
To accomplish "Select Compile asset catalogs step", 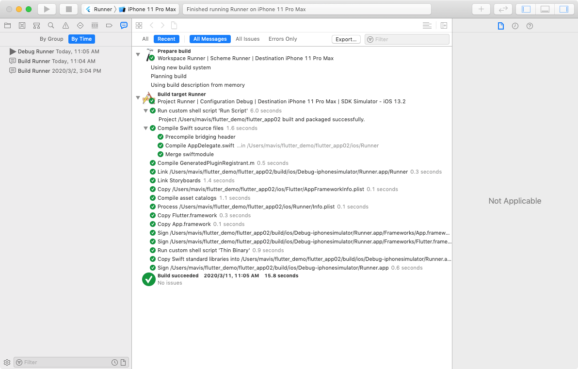I will click(292, 198).
